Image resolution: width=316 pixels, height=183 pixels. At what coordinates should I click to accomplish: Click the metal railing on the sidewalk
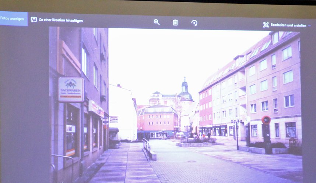(147, 147)
